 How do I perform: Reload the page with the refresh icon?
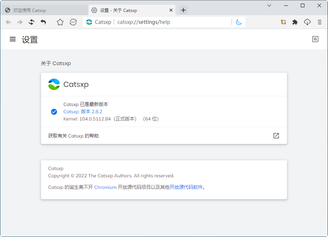(x=32, y=22)
